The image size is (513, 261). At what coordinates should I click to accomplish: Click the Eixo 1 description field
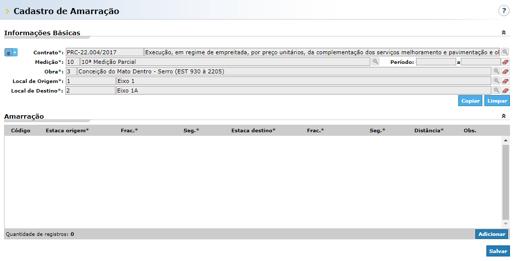click(x=304, y=80)
